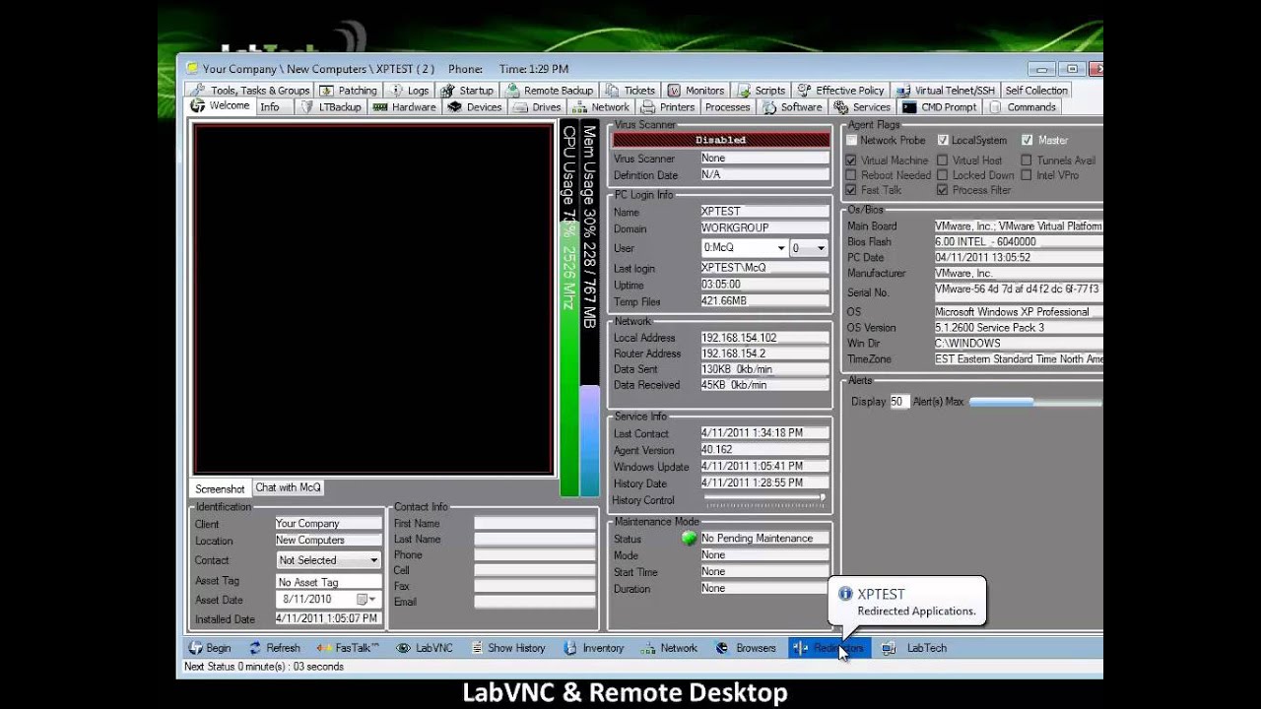Switch to the Processes tab
This screenshot has width=1261, height=709.
(x=728, y=106)
